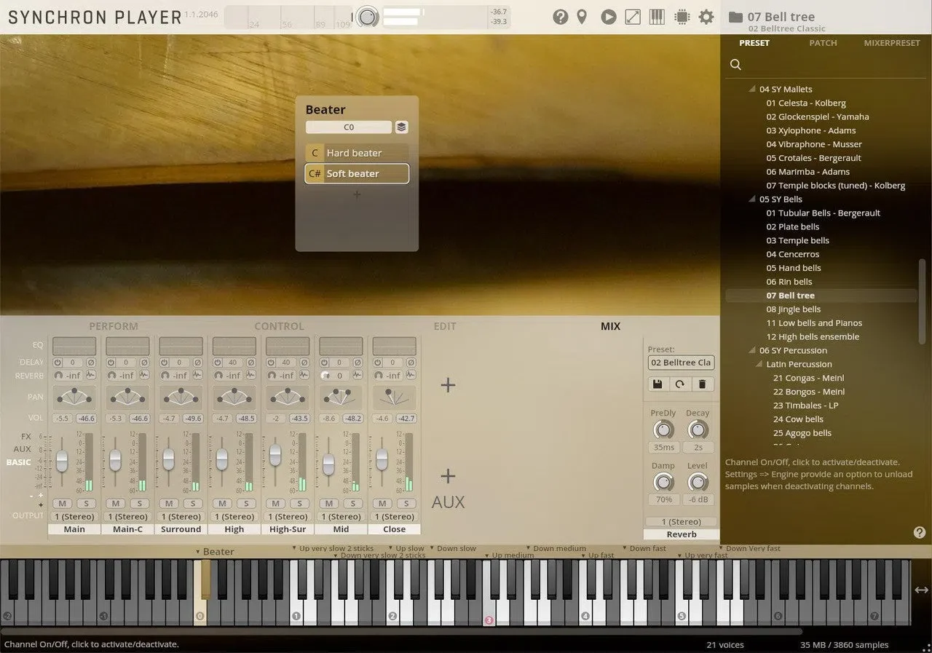Collapse the Latin Percussion subgroup

click(759, 364)
